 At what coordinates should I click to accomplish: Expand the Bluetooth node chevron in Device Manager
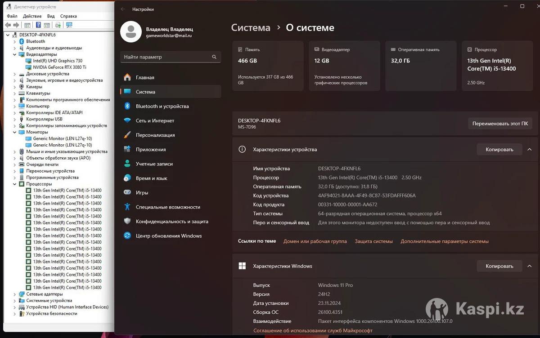pyautogui.click(x=15, y=41)
